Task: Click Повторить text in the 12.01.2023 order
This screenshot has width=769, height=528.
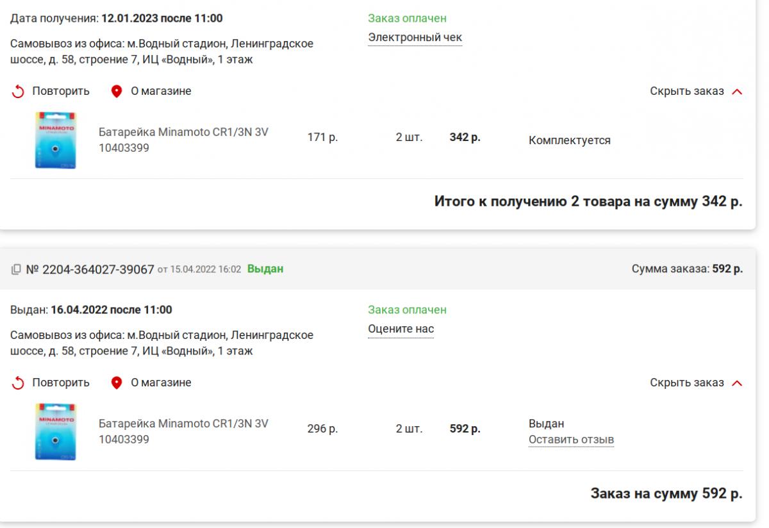Action: (61, 91)
